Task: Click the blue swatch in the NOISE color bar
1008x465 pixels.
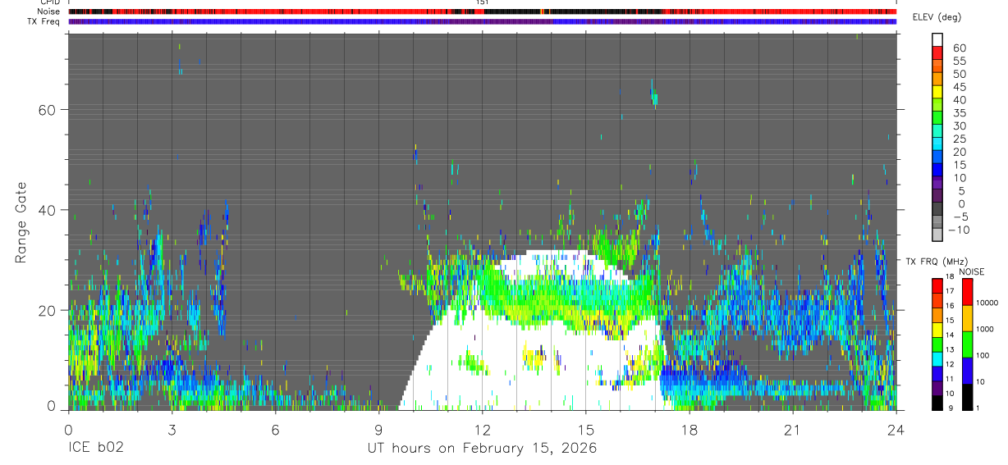Action: click(967, 370)
